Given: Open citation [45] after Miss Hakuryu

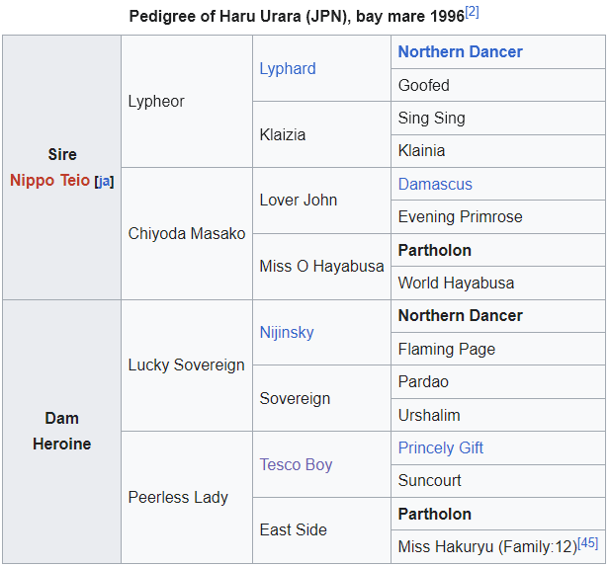Looking at the screenshot, I should [x=588, y=542].
